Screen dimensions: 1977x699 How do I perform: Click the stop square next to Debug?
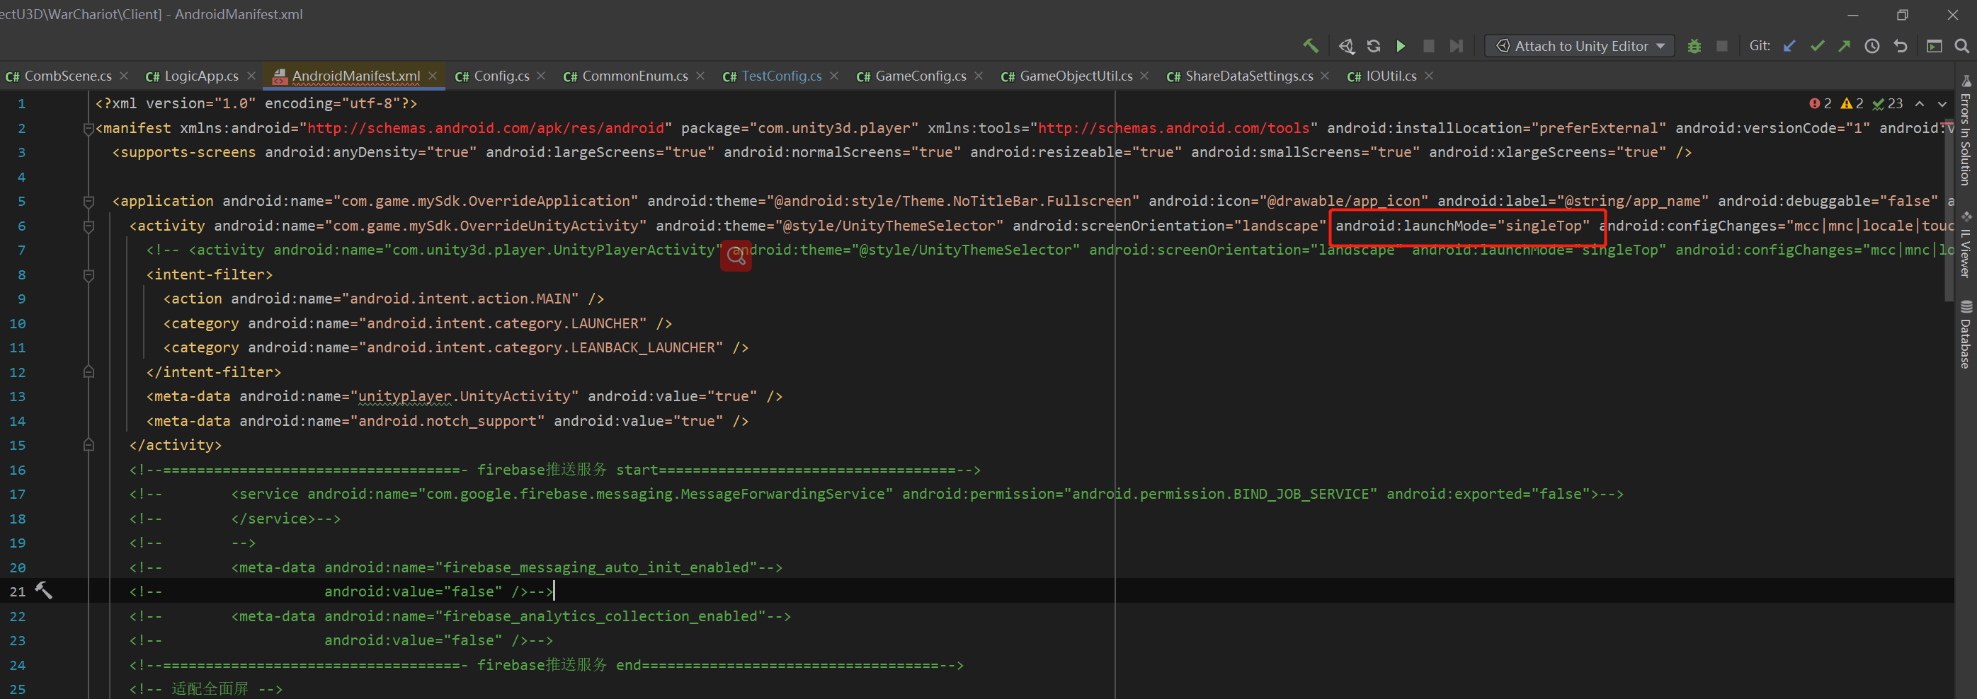pos(1722,46)
